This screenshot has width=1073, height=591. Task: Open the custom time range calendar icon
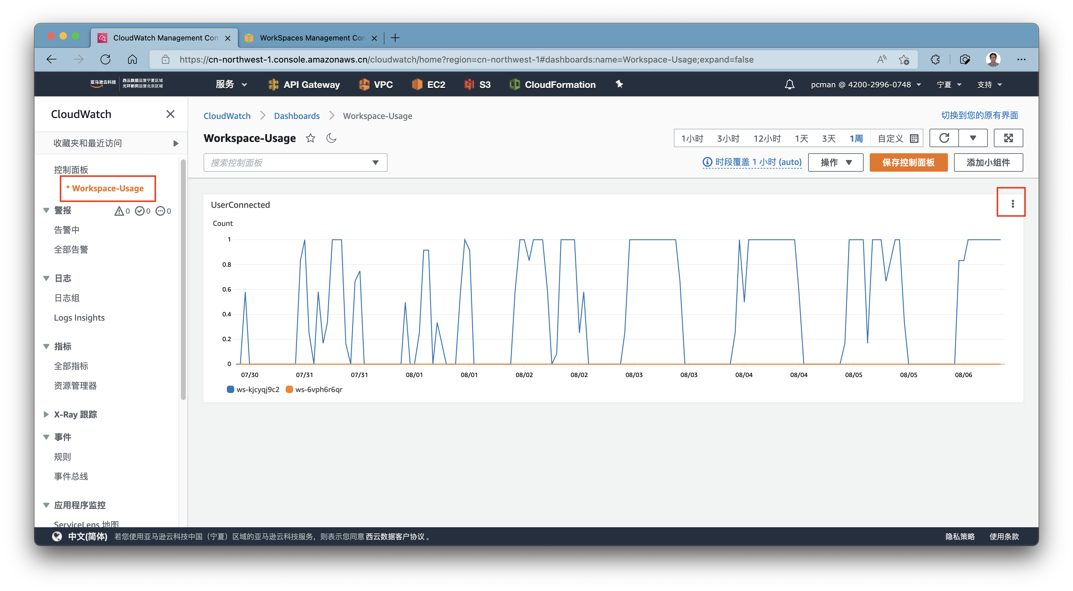(x=914, y=139)
